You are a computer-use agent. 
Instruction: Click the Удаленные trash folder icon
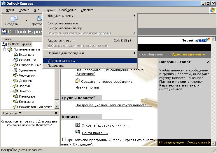click(x=15, y=70)
